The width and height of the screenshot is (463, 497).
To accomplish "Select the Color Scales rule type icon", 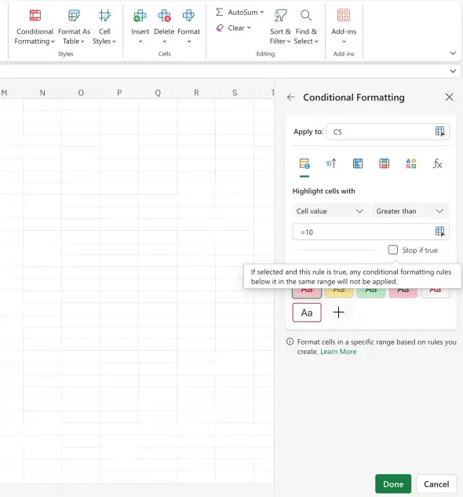I will click(384, 163).
